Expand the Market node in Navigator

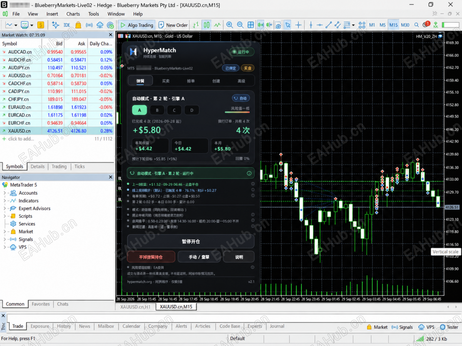(x=5, y=231)
